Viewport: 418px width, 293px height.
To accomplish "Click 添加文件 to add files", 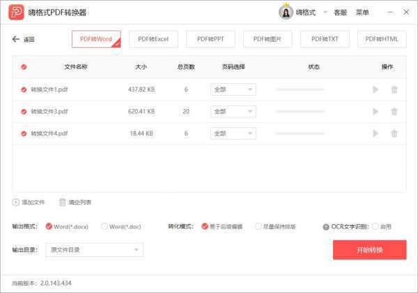I will pos(29,202).
